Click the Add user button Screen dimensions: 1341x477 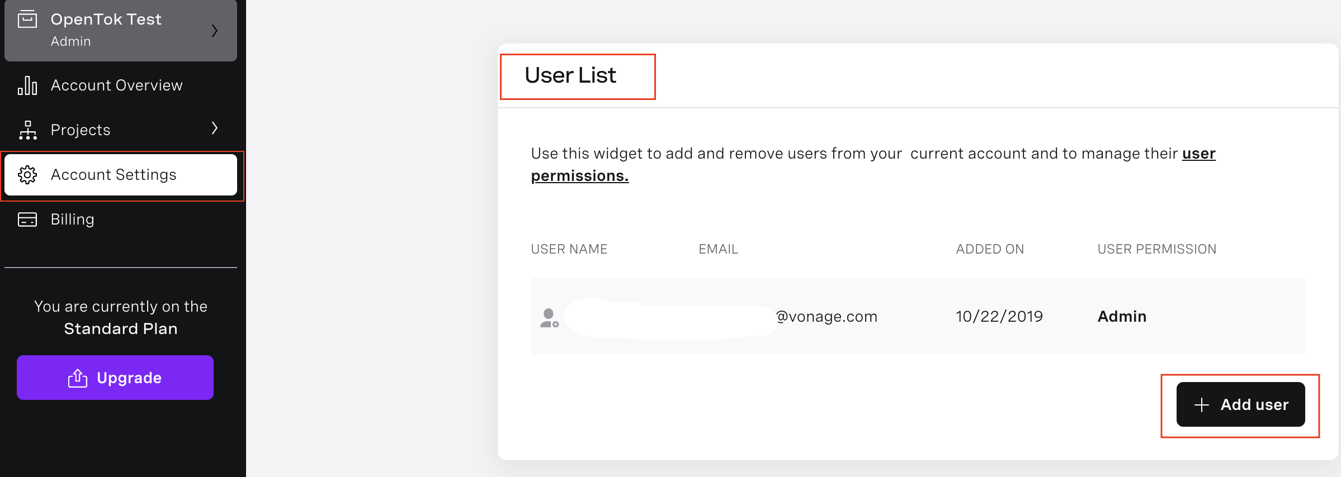(x=1240, y=404)
